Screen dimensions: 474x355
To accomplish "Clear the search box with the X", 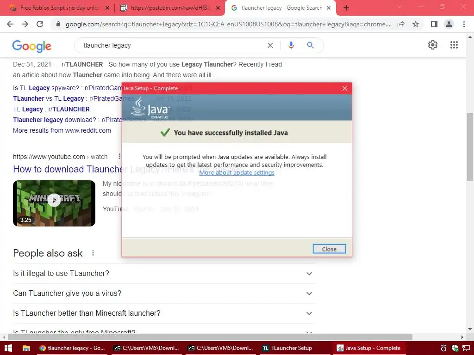I will tap(270, 45).
